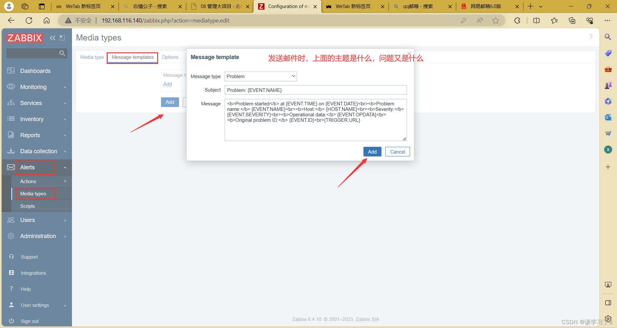Click the browser home icon
Screen dimensions: 617x328
(x=47, y=21)
